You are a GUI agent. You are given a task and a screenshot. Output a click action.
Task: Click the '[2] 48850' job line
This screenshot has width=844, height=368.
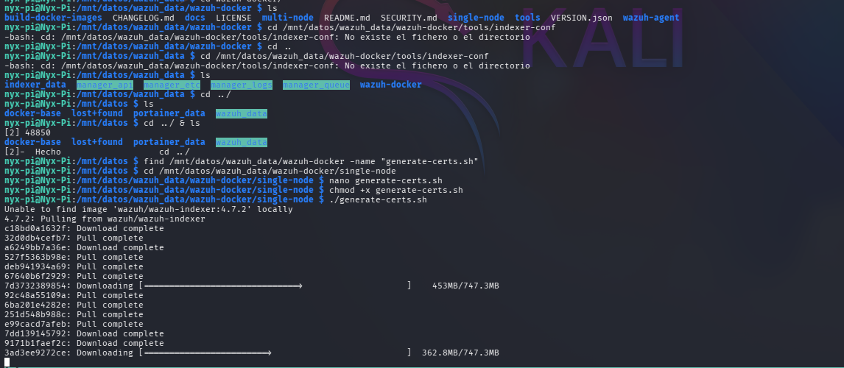click(x=27, y=132)
